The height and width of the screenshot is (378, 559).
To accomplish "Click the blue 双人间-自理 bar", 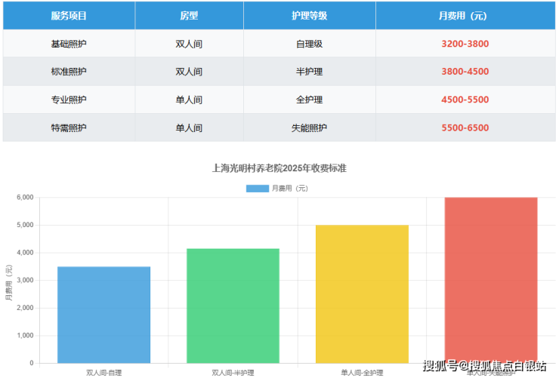I will (x=103, y=315).
